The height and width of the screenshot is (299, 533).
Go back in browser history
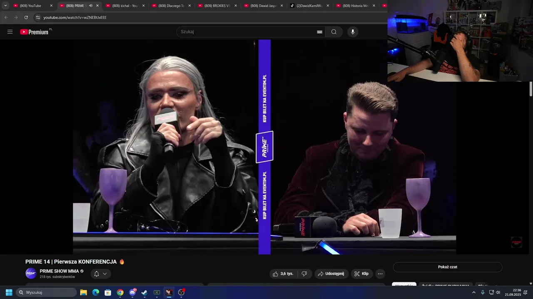pos(6,17)
